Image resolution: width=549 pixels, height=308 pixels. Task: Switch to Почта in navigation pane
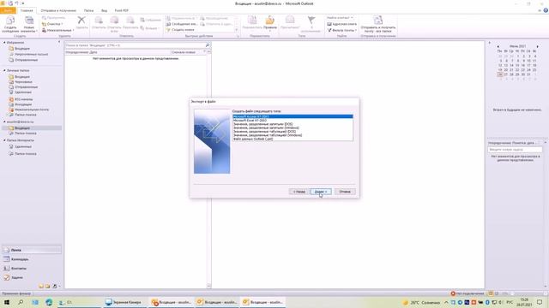[x=32, y=250]
